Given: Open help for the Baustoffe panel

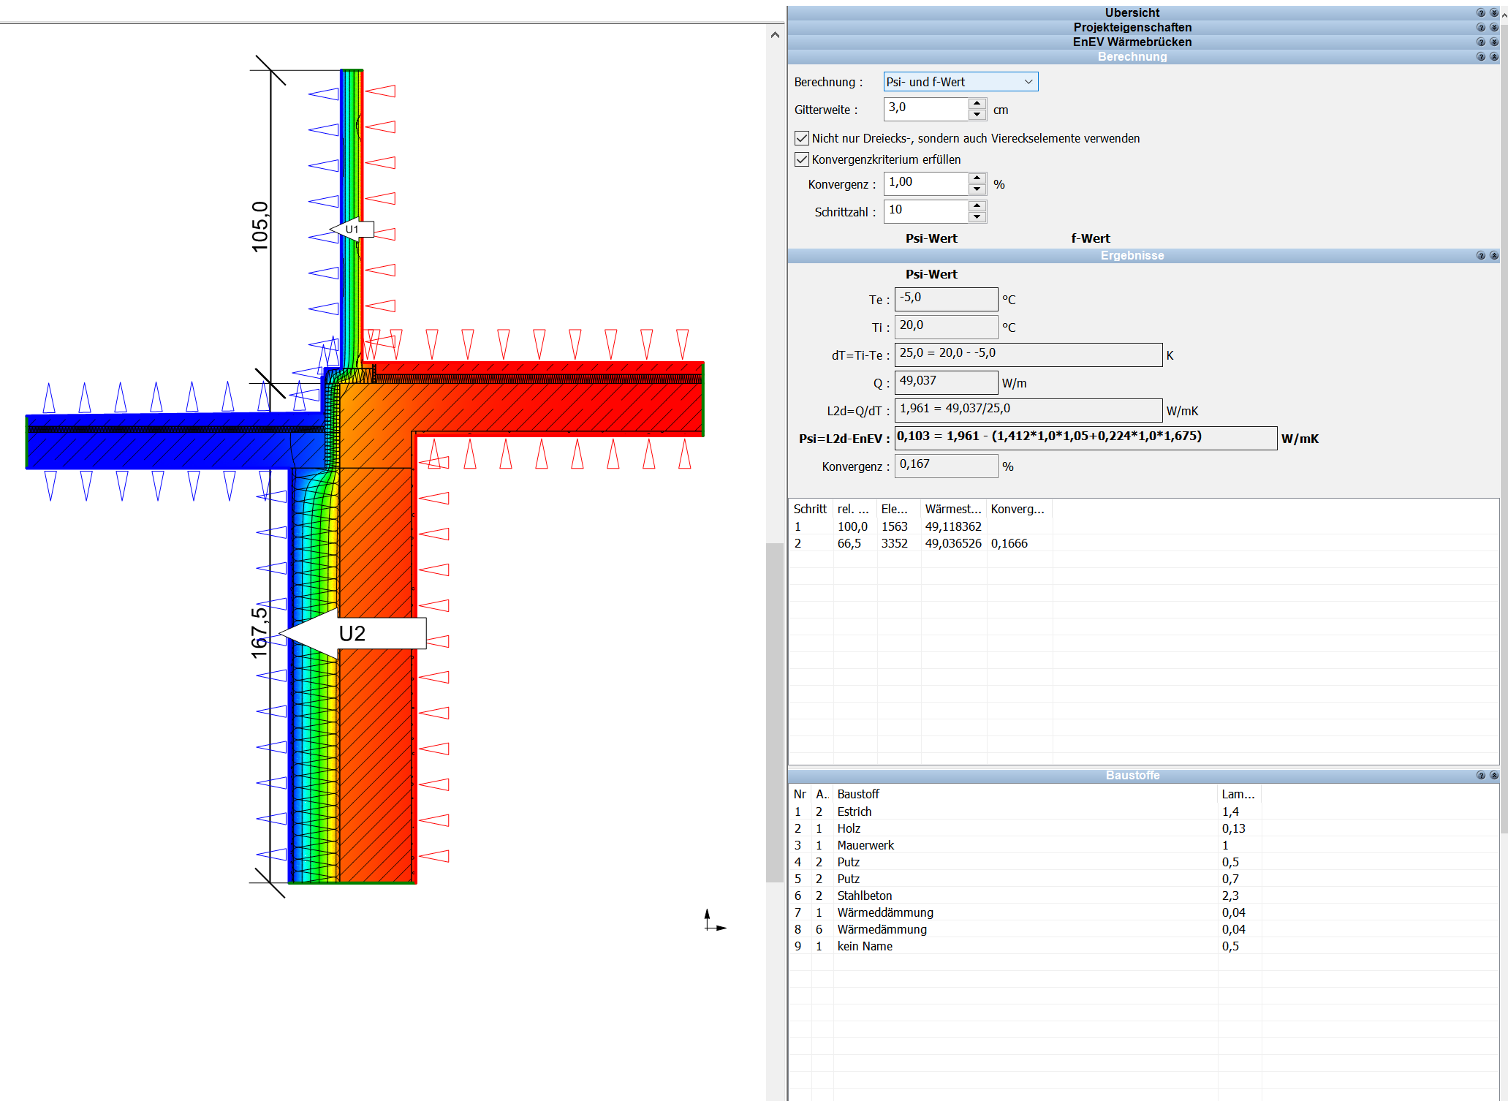Looking at the screenshot, I should coord(1481,775).
